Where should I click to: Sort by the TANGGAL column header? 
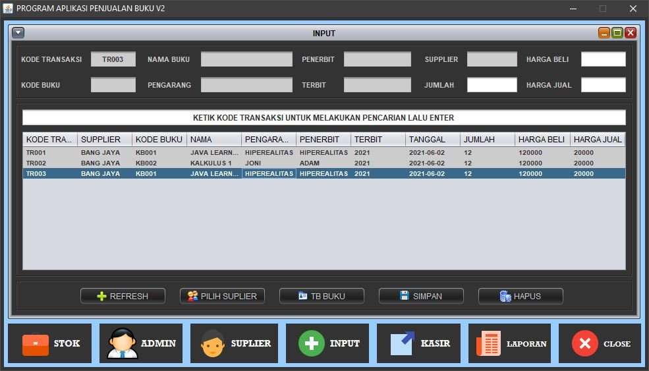[x=432, y=140]
